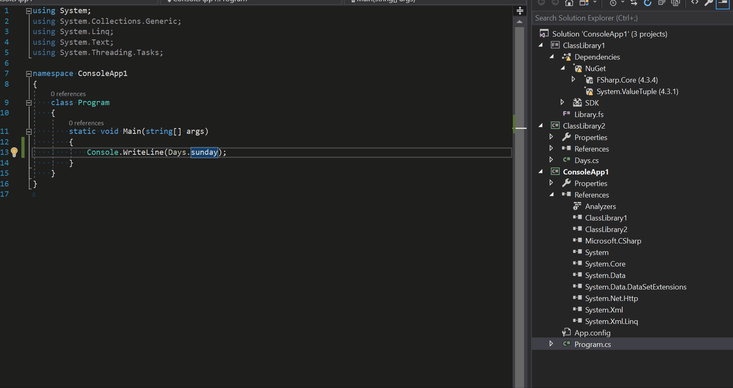The height and width of the screenshot is (388, 733).
Task: Collapse the ClassLibrary1 project node
Action: (x=541, y=45)
